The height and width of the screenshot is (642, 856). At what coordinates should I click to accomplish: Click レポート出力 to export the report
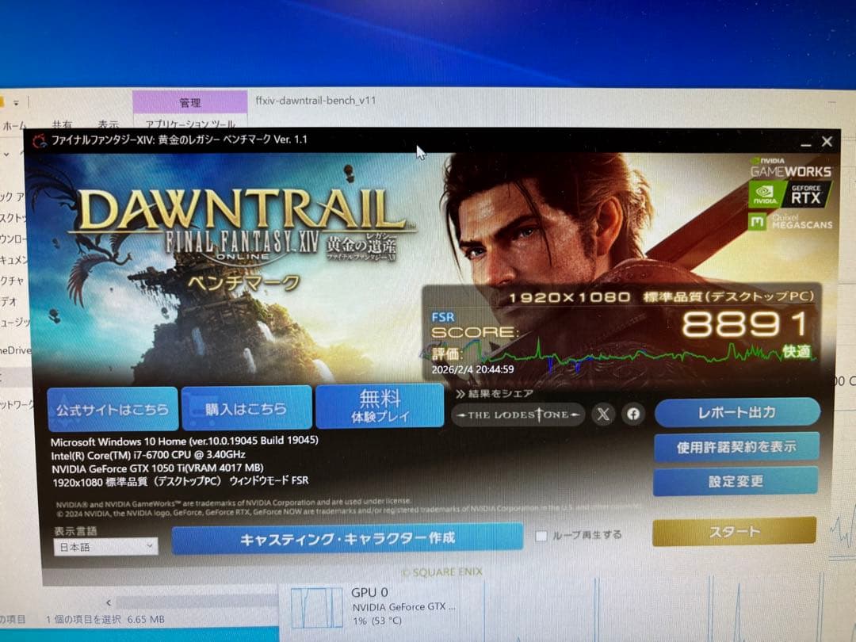tap(738, 411)
